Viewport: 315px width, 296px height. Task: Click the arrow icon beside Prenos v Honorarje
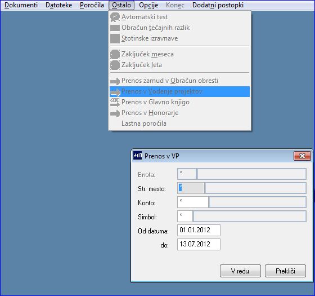tap(115, 113)
